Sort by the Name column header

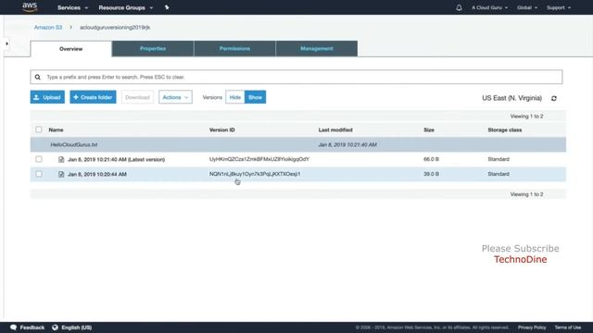pos(56,129)
